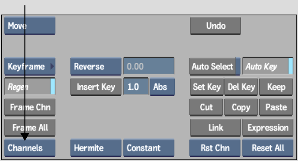This screenshot has height=161, width=298.
Task: Click the 0.00 value field
Action: click(149, 66)
